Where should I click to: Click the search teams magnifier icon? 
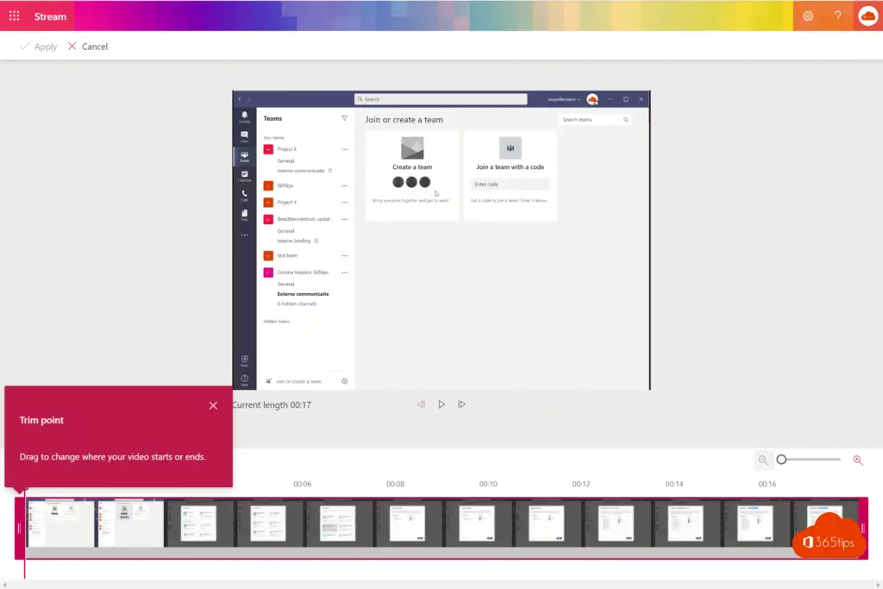[x=626, y=119]
